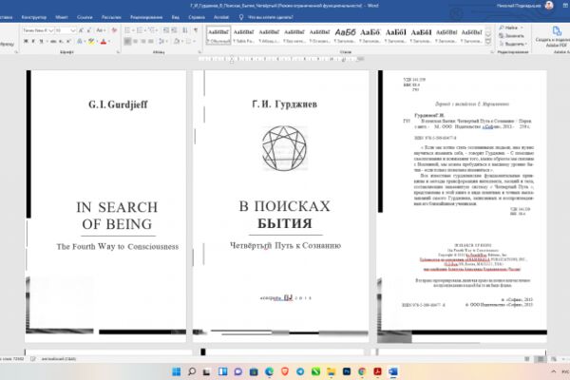Apply the red font color
The image size is (570, 380).
click(104, 42)
